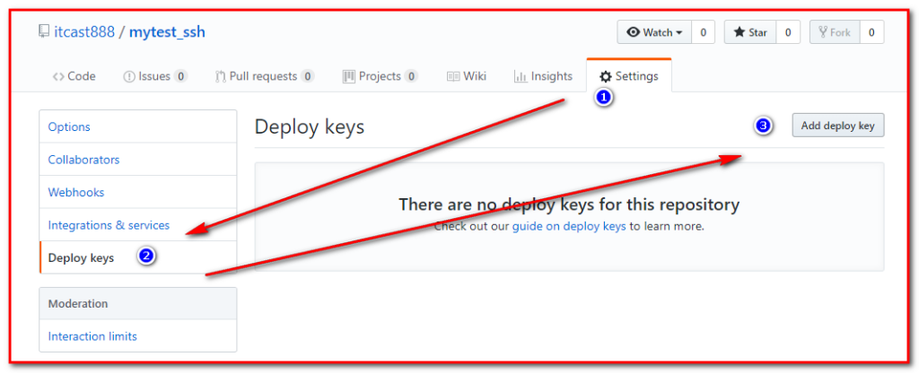Open Webhooks in the settings sidebar
The width and height of the screenshot is (919, 374).
point(137,193)
